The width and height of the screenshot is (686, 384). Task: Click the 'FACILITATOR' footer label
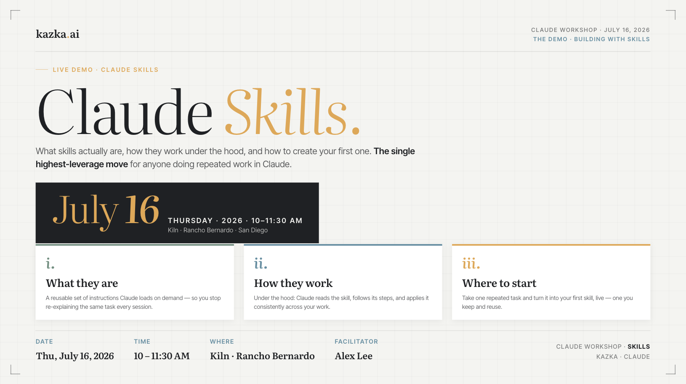pyautogui.click(x=356, y=342)
